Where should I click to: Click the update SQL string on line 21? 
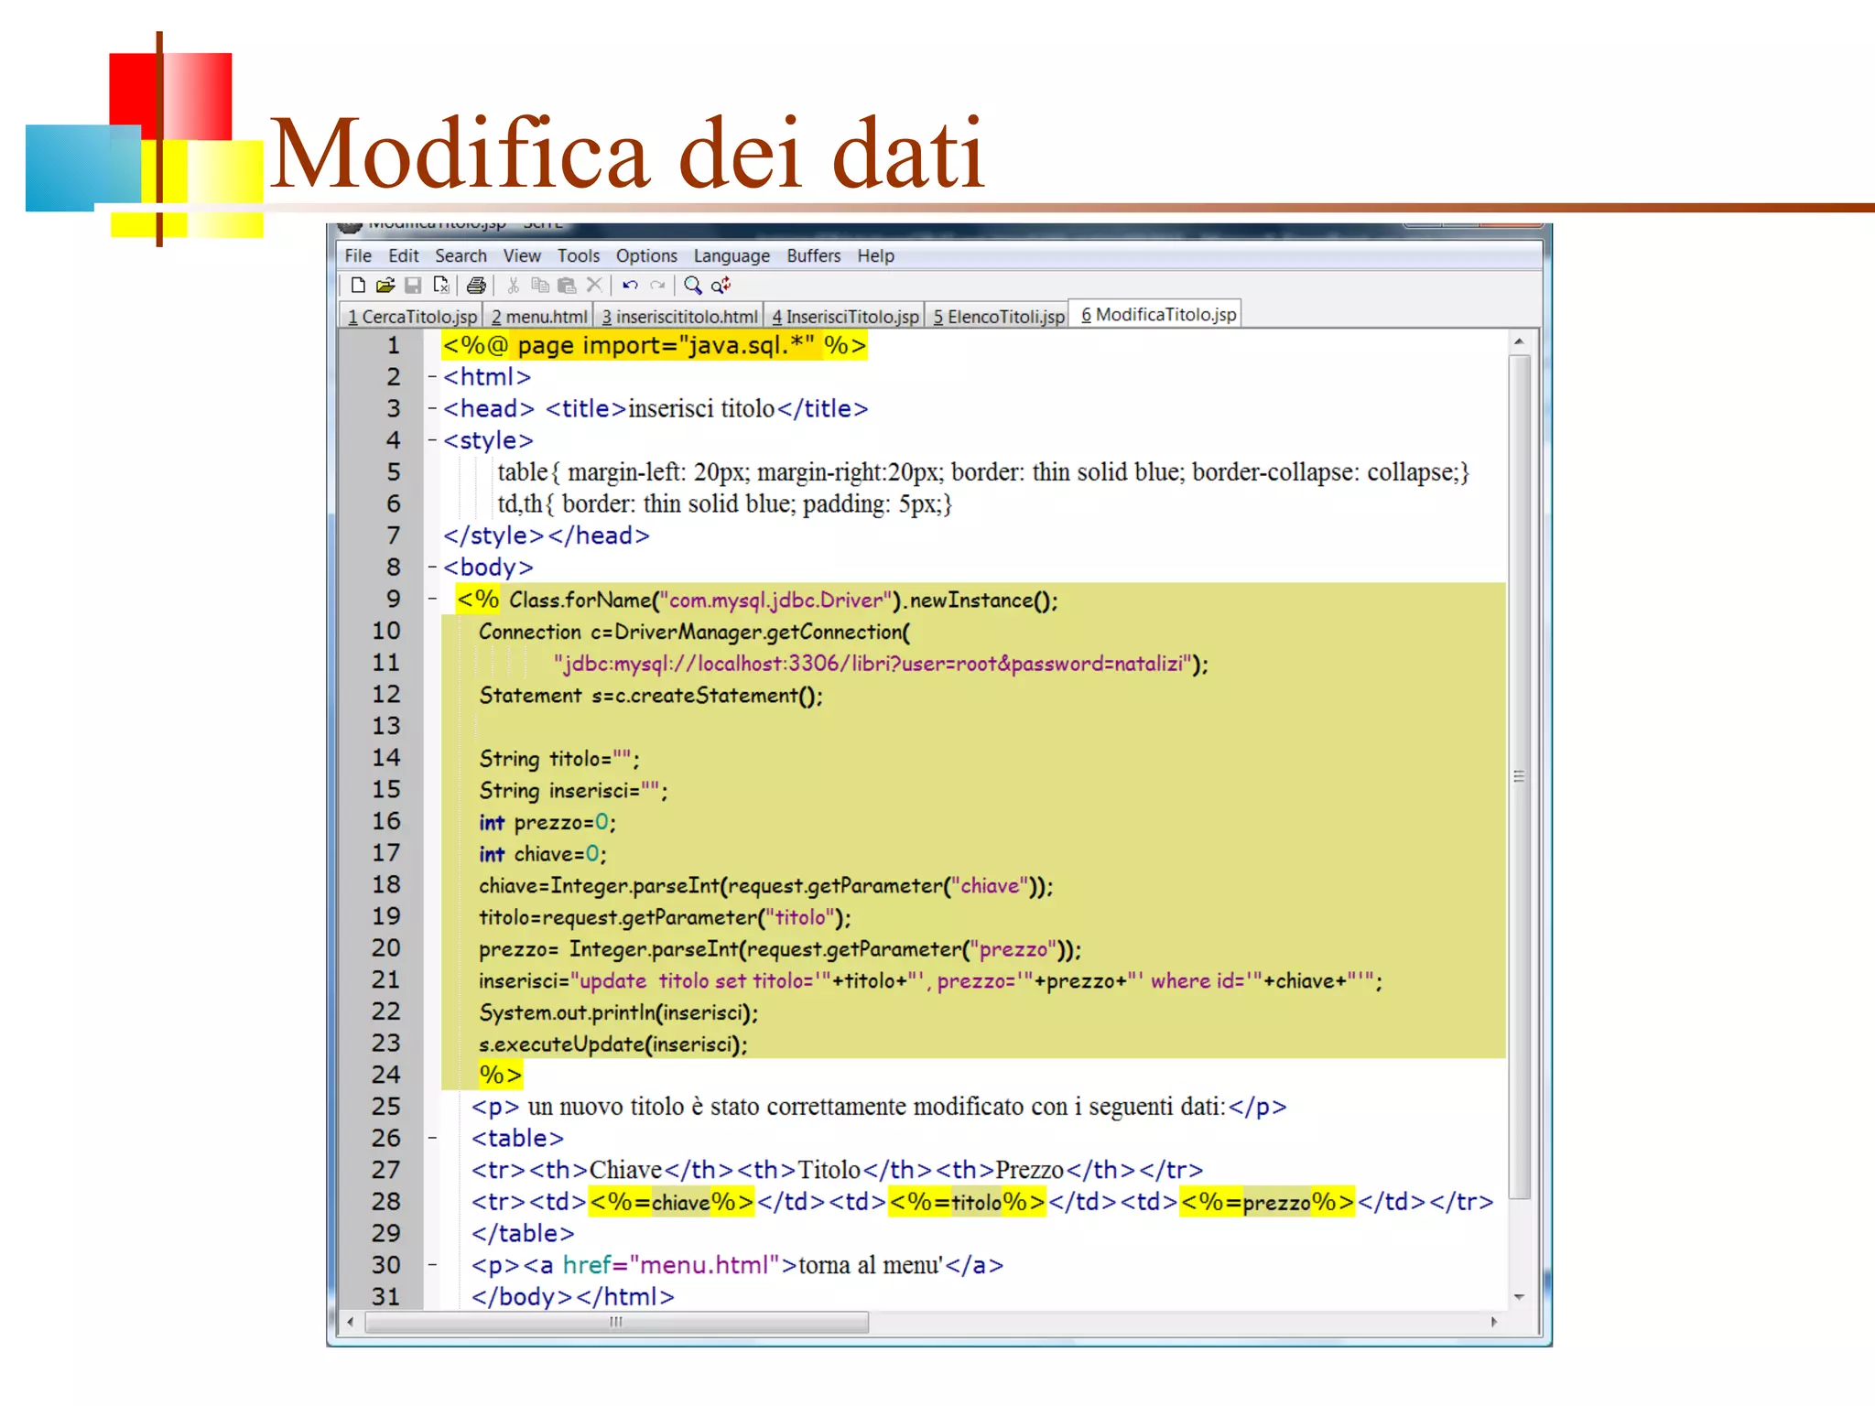(971, 981)
